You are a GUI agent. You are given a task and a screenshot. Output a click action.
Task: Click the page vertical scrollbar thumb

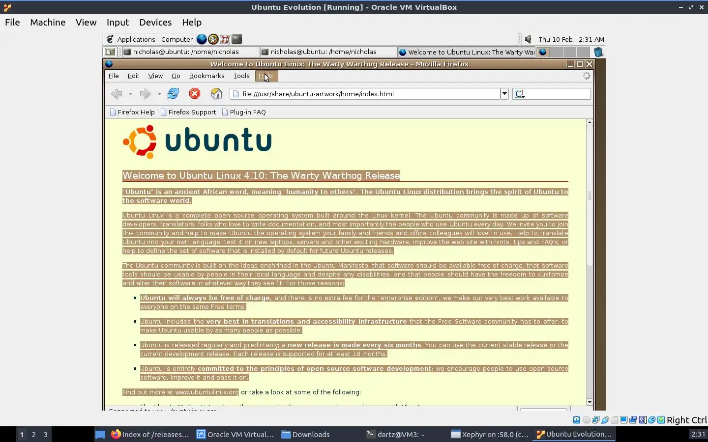590,195
